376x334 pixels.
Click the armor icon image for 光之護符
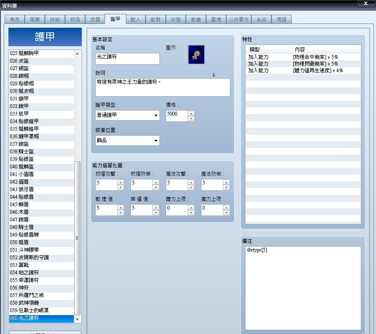[x=196, y=55]
